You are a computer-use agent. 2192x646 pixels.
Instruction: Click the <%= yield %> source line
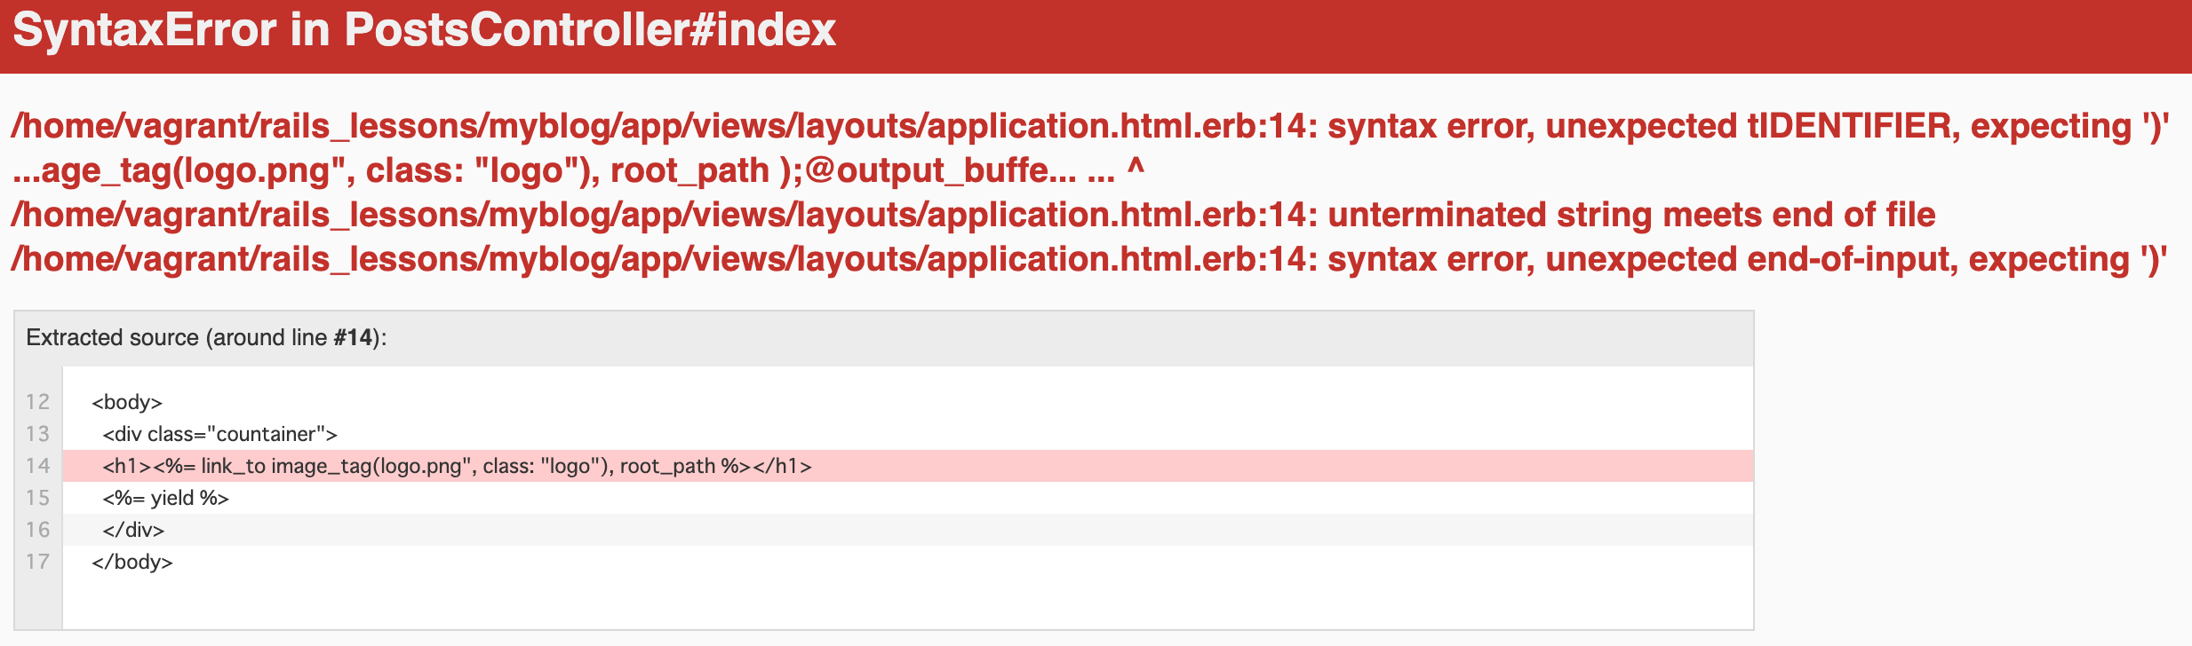(x=165, y=498)
